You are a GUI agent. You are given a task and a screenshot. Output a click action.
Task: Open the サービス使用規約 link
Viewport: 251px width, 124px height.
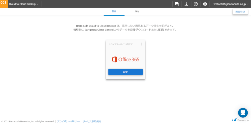coord(92,121)
